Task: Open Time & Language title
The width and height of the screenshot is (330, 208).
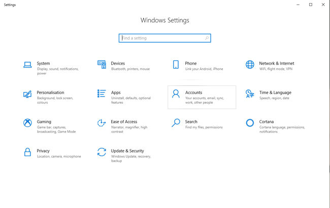Action: point(275,93)
